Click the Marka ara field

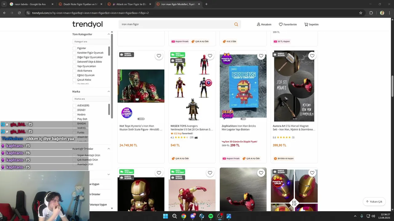point(91,99)
